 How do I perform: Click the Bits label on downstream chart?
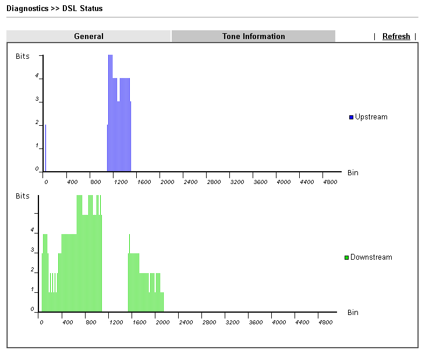coord(22,196)
